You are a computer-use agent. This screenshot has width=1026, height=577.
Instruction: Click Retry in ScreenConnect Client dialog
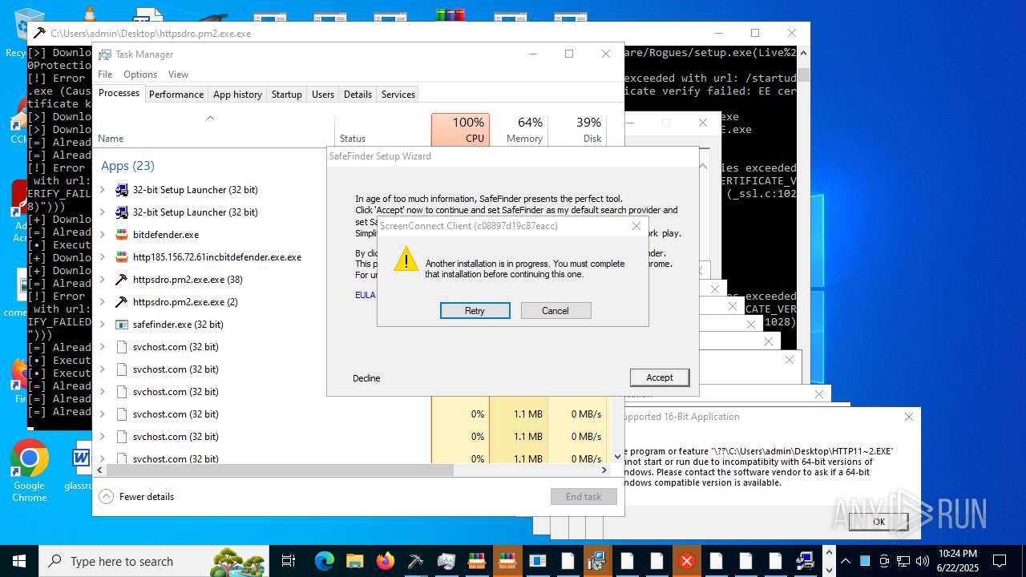475,311
